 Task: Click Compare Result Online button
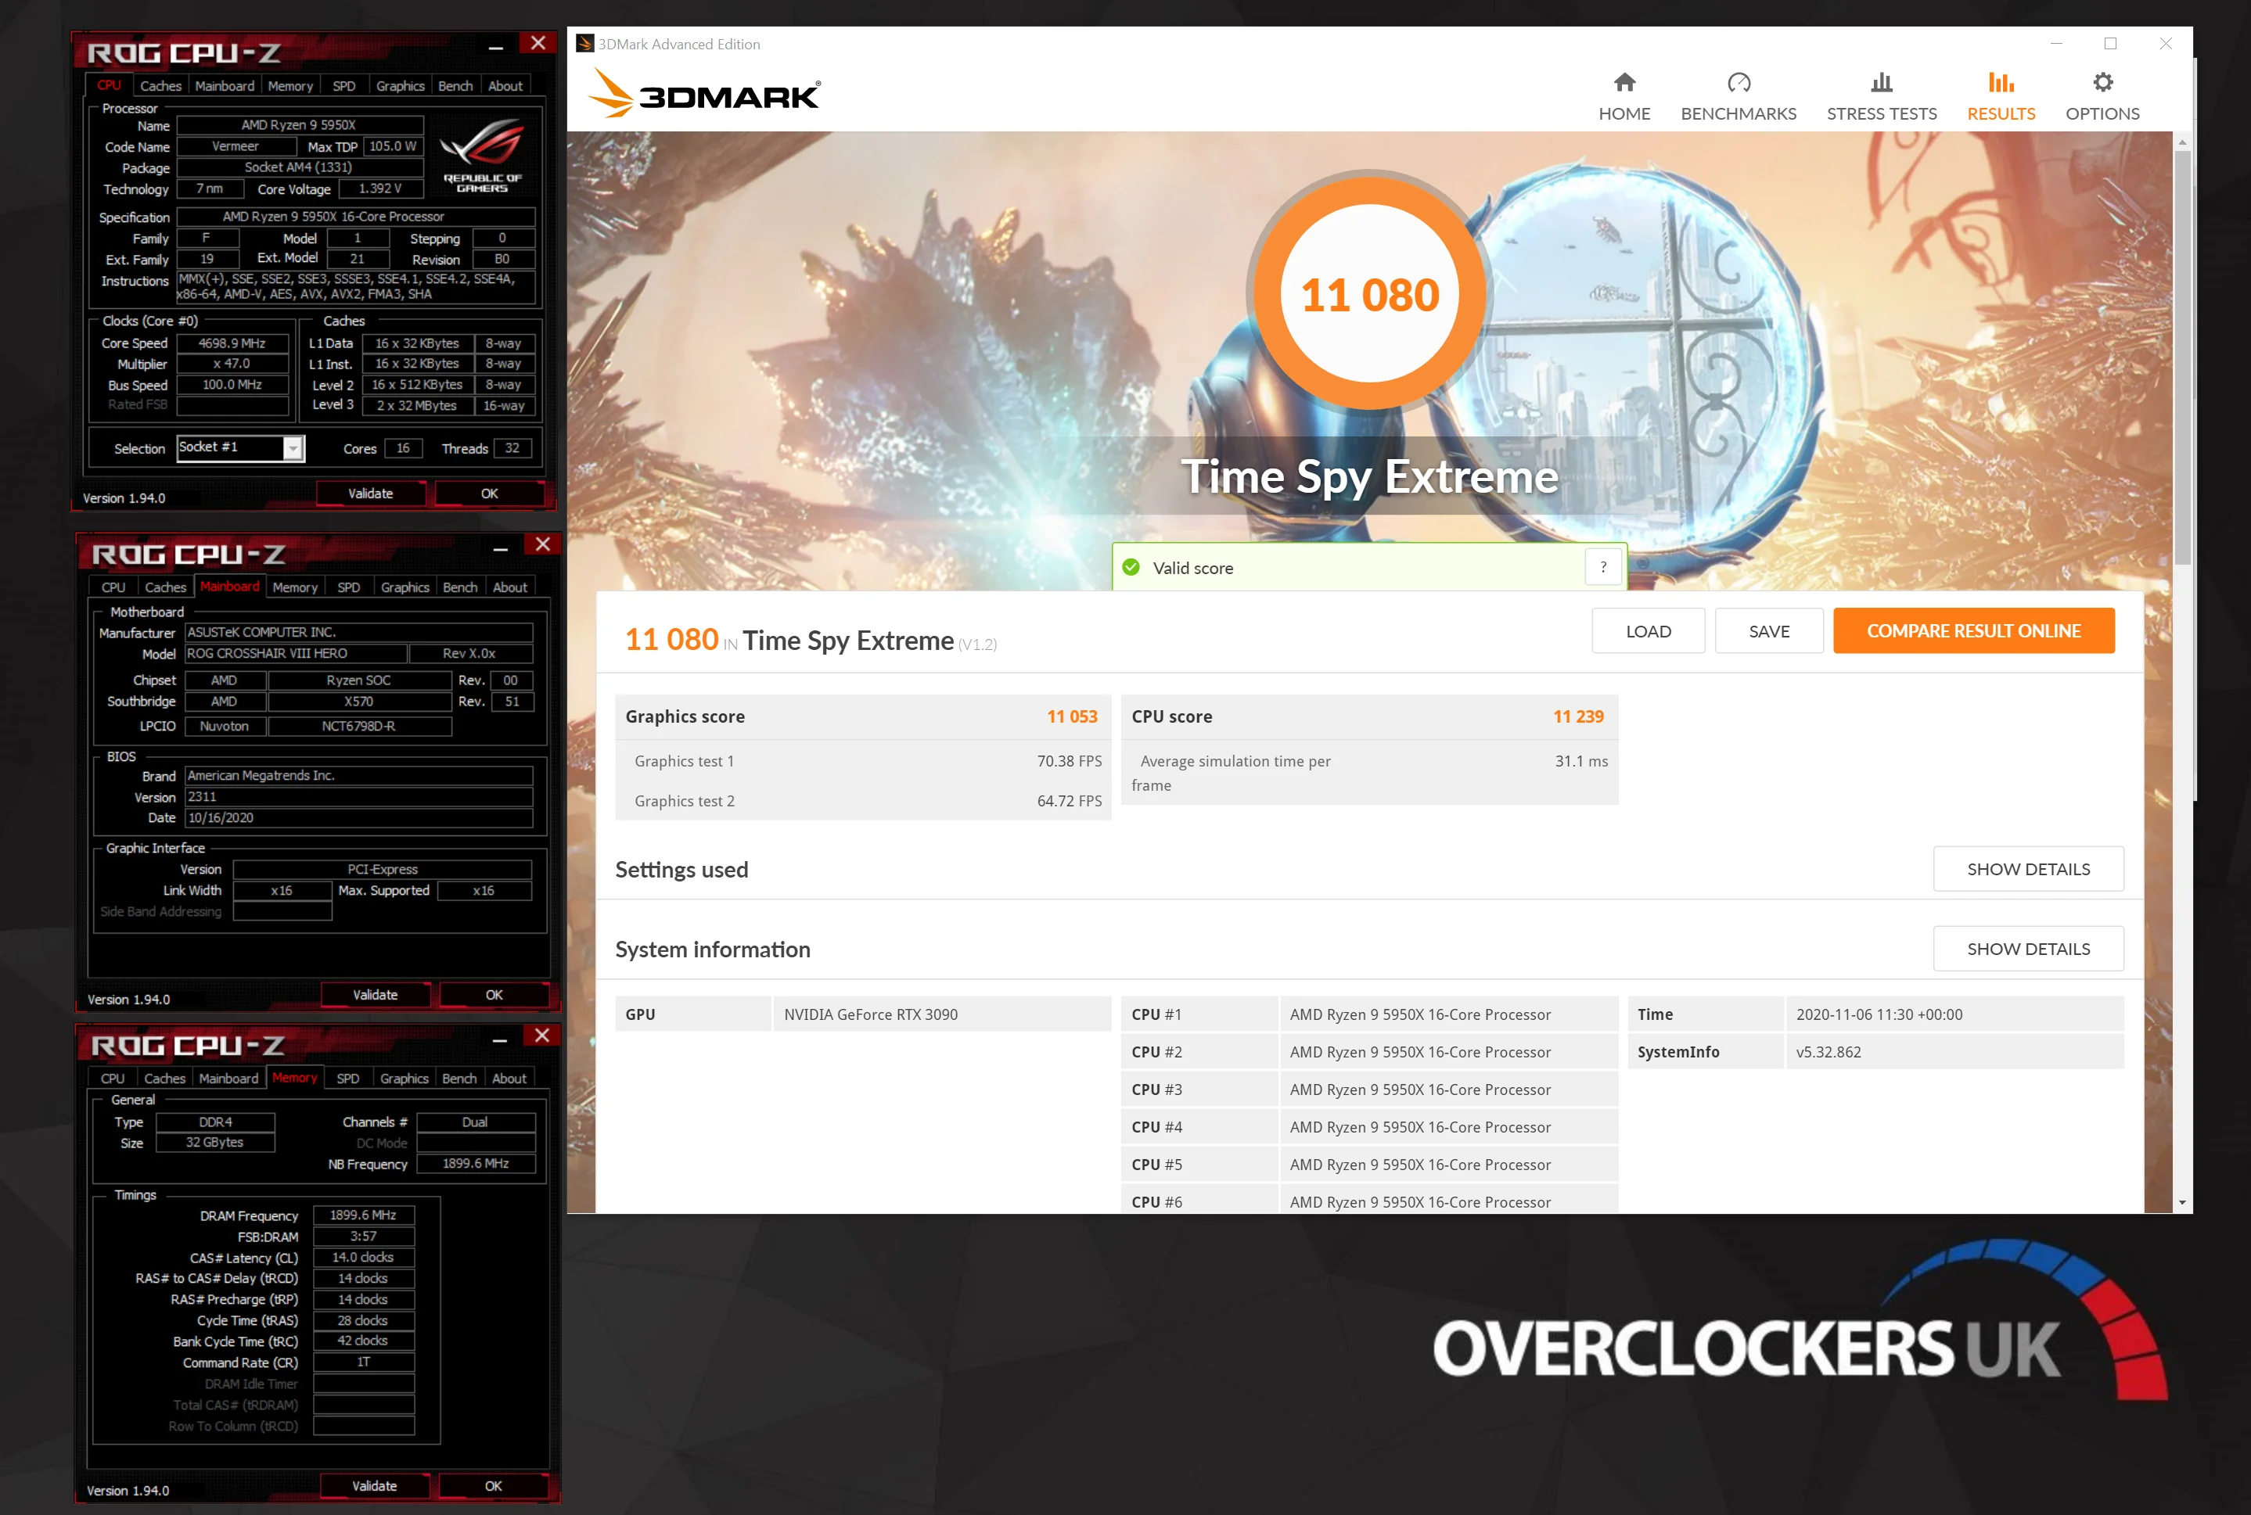(x=1972, y=631)
